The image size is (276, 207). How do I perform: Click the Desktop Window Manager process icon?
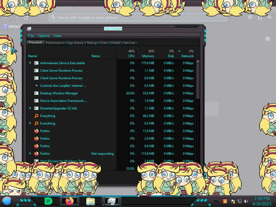pos(36,93)
